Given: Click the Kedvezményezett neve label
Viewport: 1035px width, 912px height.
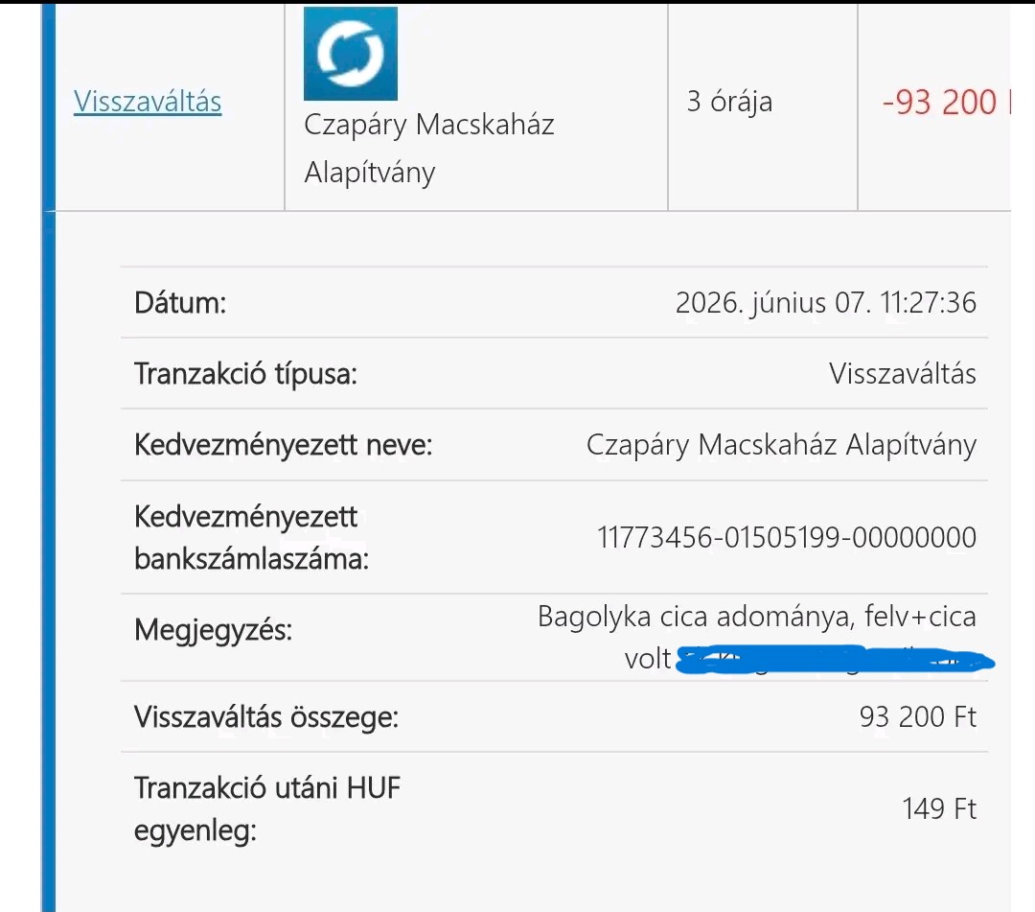Looking at the screenshot, I should (x=283, y=445).
